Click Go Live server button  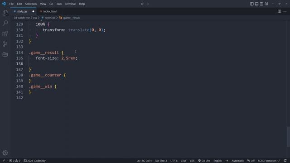coord(204,161)
